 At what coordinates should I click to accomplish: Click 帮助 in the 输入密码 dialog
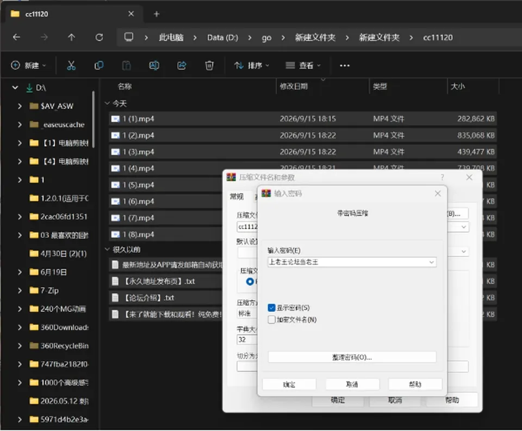(x=415, y=384)
